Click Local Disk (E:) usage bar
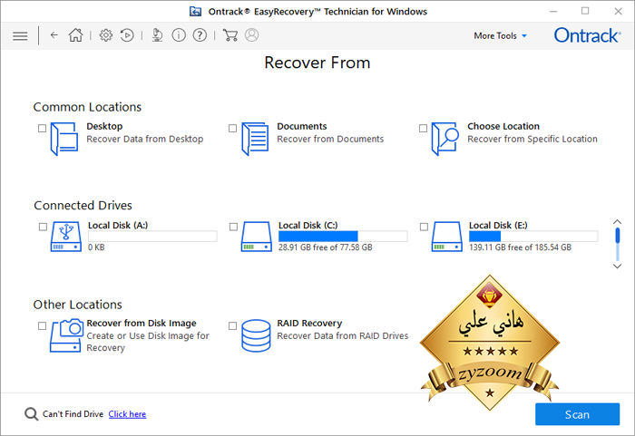The height and width of the screenshot is (436, 635). 533,236
